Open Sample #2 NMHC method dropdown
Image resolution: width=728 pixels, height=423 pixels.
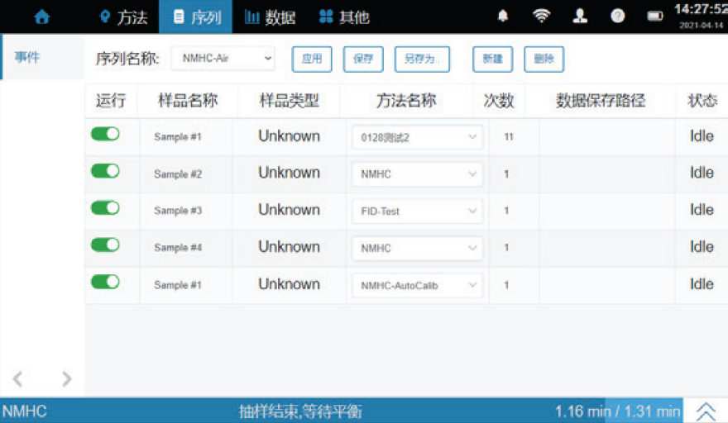click(x=418, y=174)
